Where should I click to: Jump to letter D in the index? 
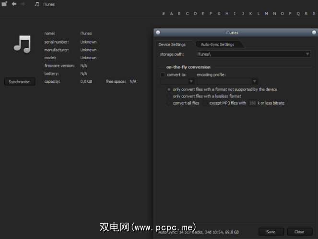click(195, 14)
